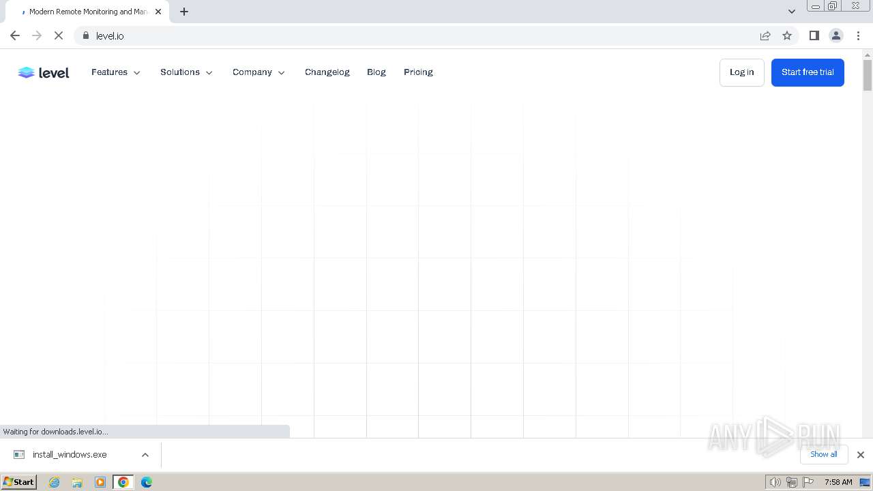Click the Action Center flag icon
873x491 pixels.
(808, 482)
